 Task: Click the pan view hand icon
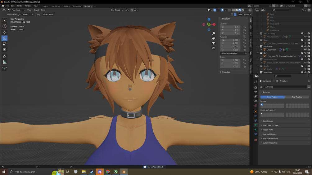tap(214, 38)
